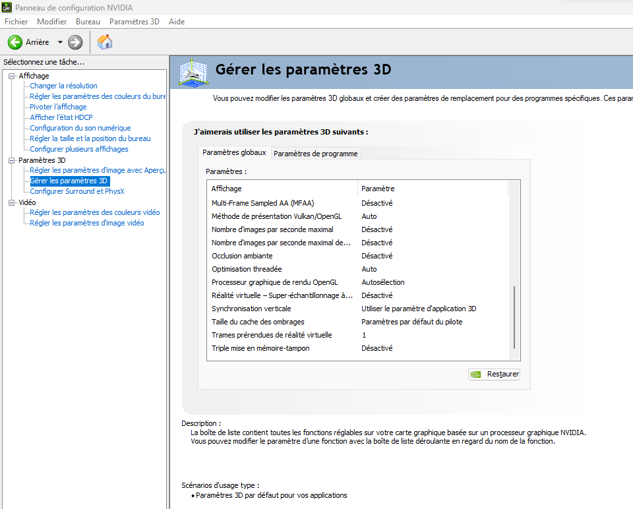The width and height of the screenshot is (633, 509).
Task: Click the Home house icon in toolbar
Action: click(104, 42)
